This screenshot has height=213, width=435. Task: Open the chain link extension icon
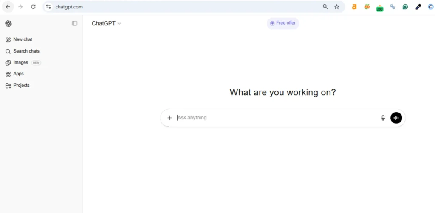pos(392,7)
